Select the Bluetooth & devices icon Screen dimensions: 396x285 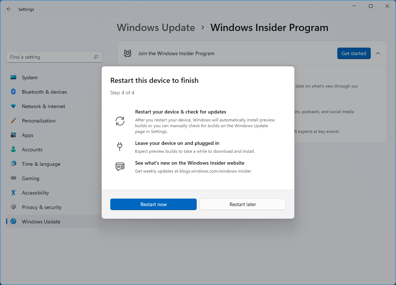coord(13,92)
